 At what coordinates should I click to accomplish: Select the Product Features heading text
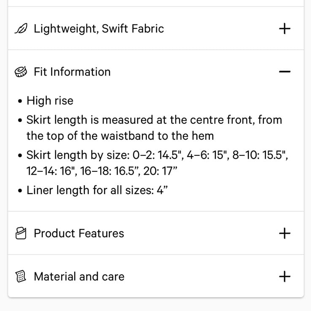click(79, 233)
